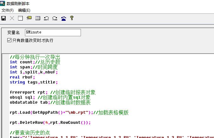
Task: Click the blue paw print icon
Action: click(64, 18)
